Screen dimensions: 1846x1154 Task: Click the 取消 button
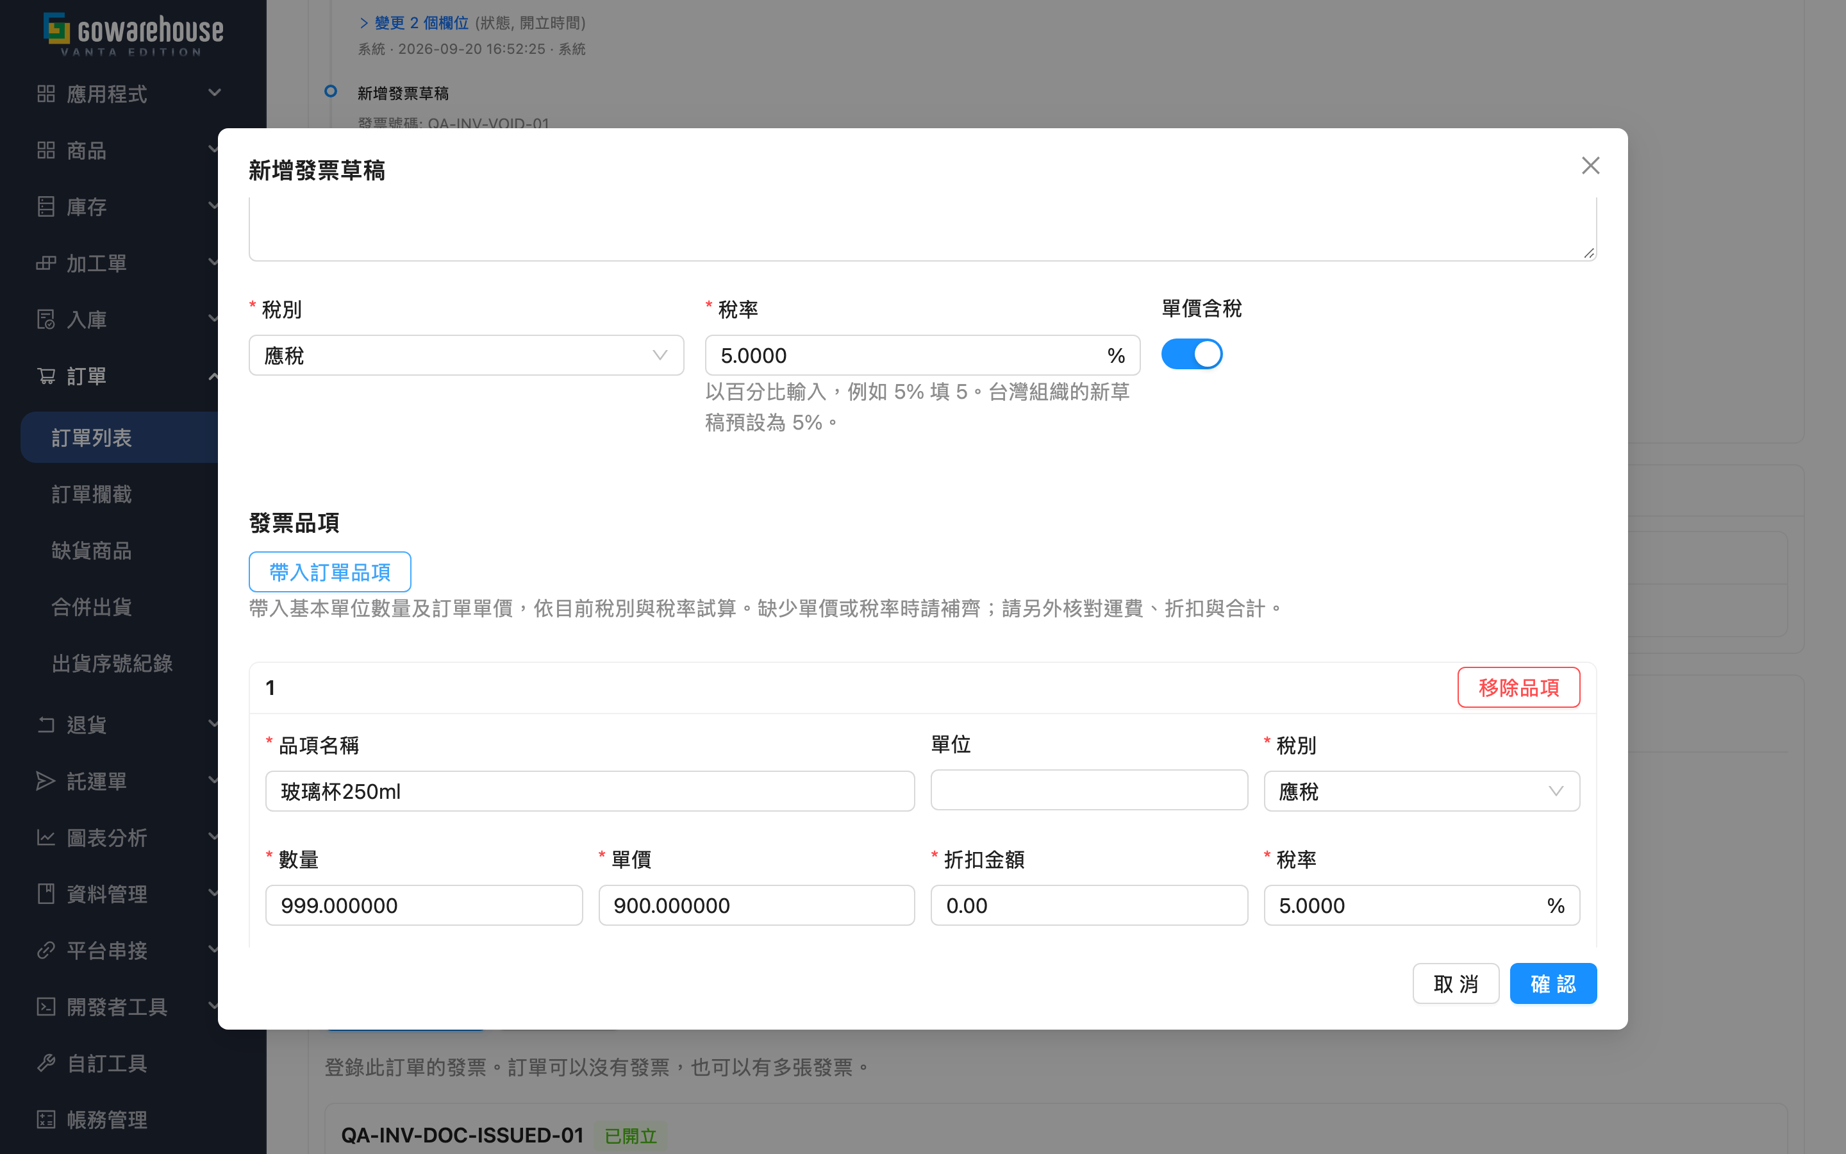(1456, 984)
